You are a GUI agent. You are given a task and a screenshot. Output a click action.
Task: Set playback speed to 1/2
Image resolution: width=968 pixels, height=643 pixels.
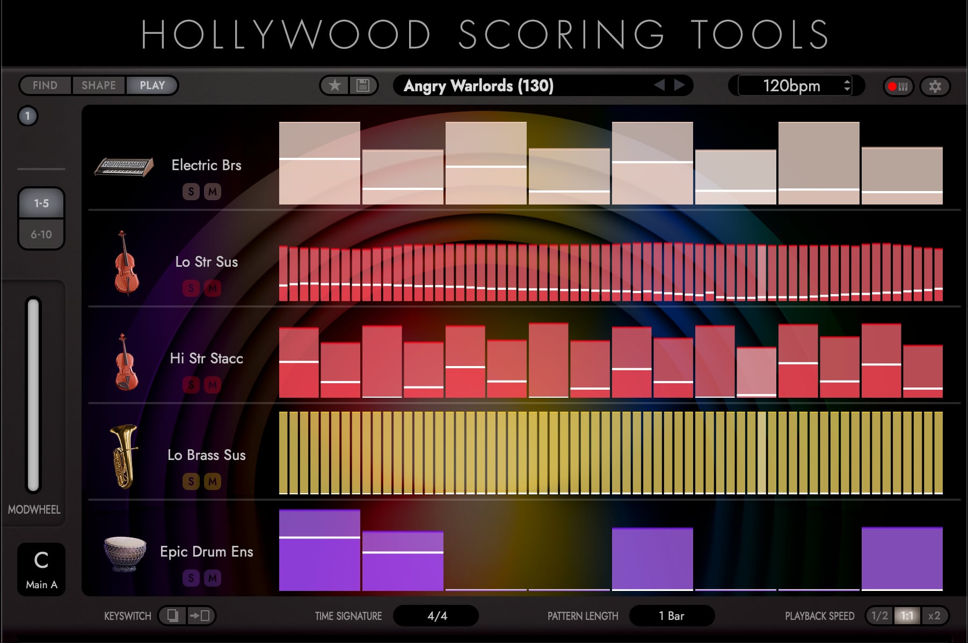[x=879, y=616]
